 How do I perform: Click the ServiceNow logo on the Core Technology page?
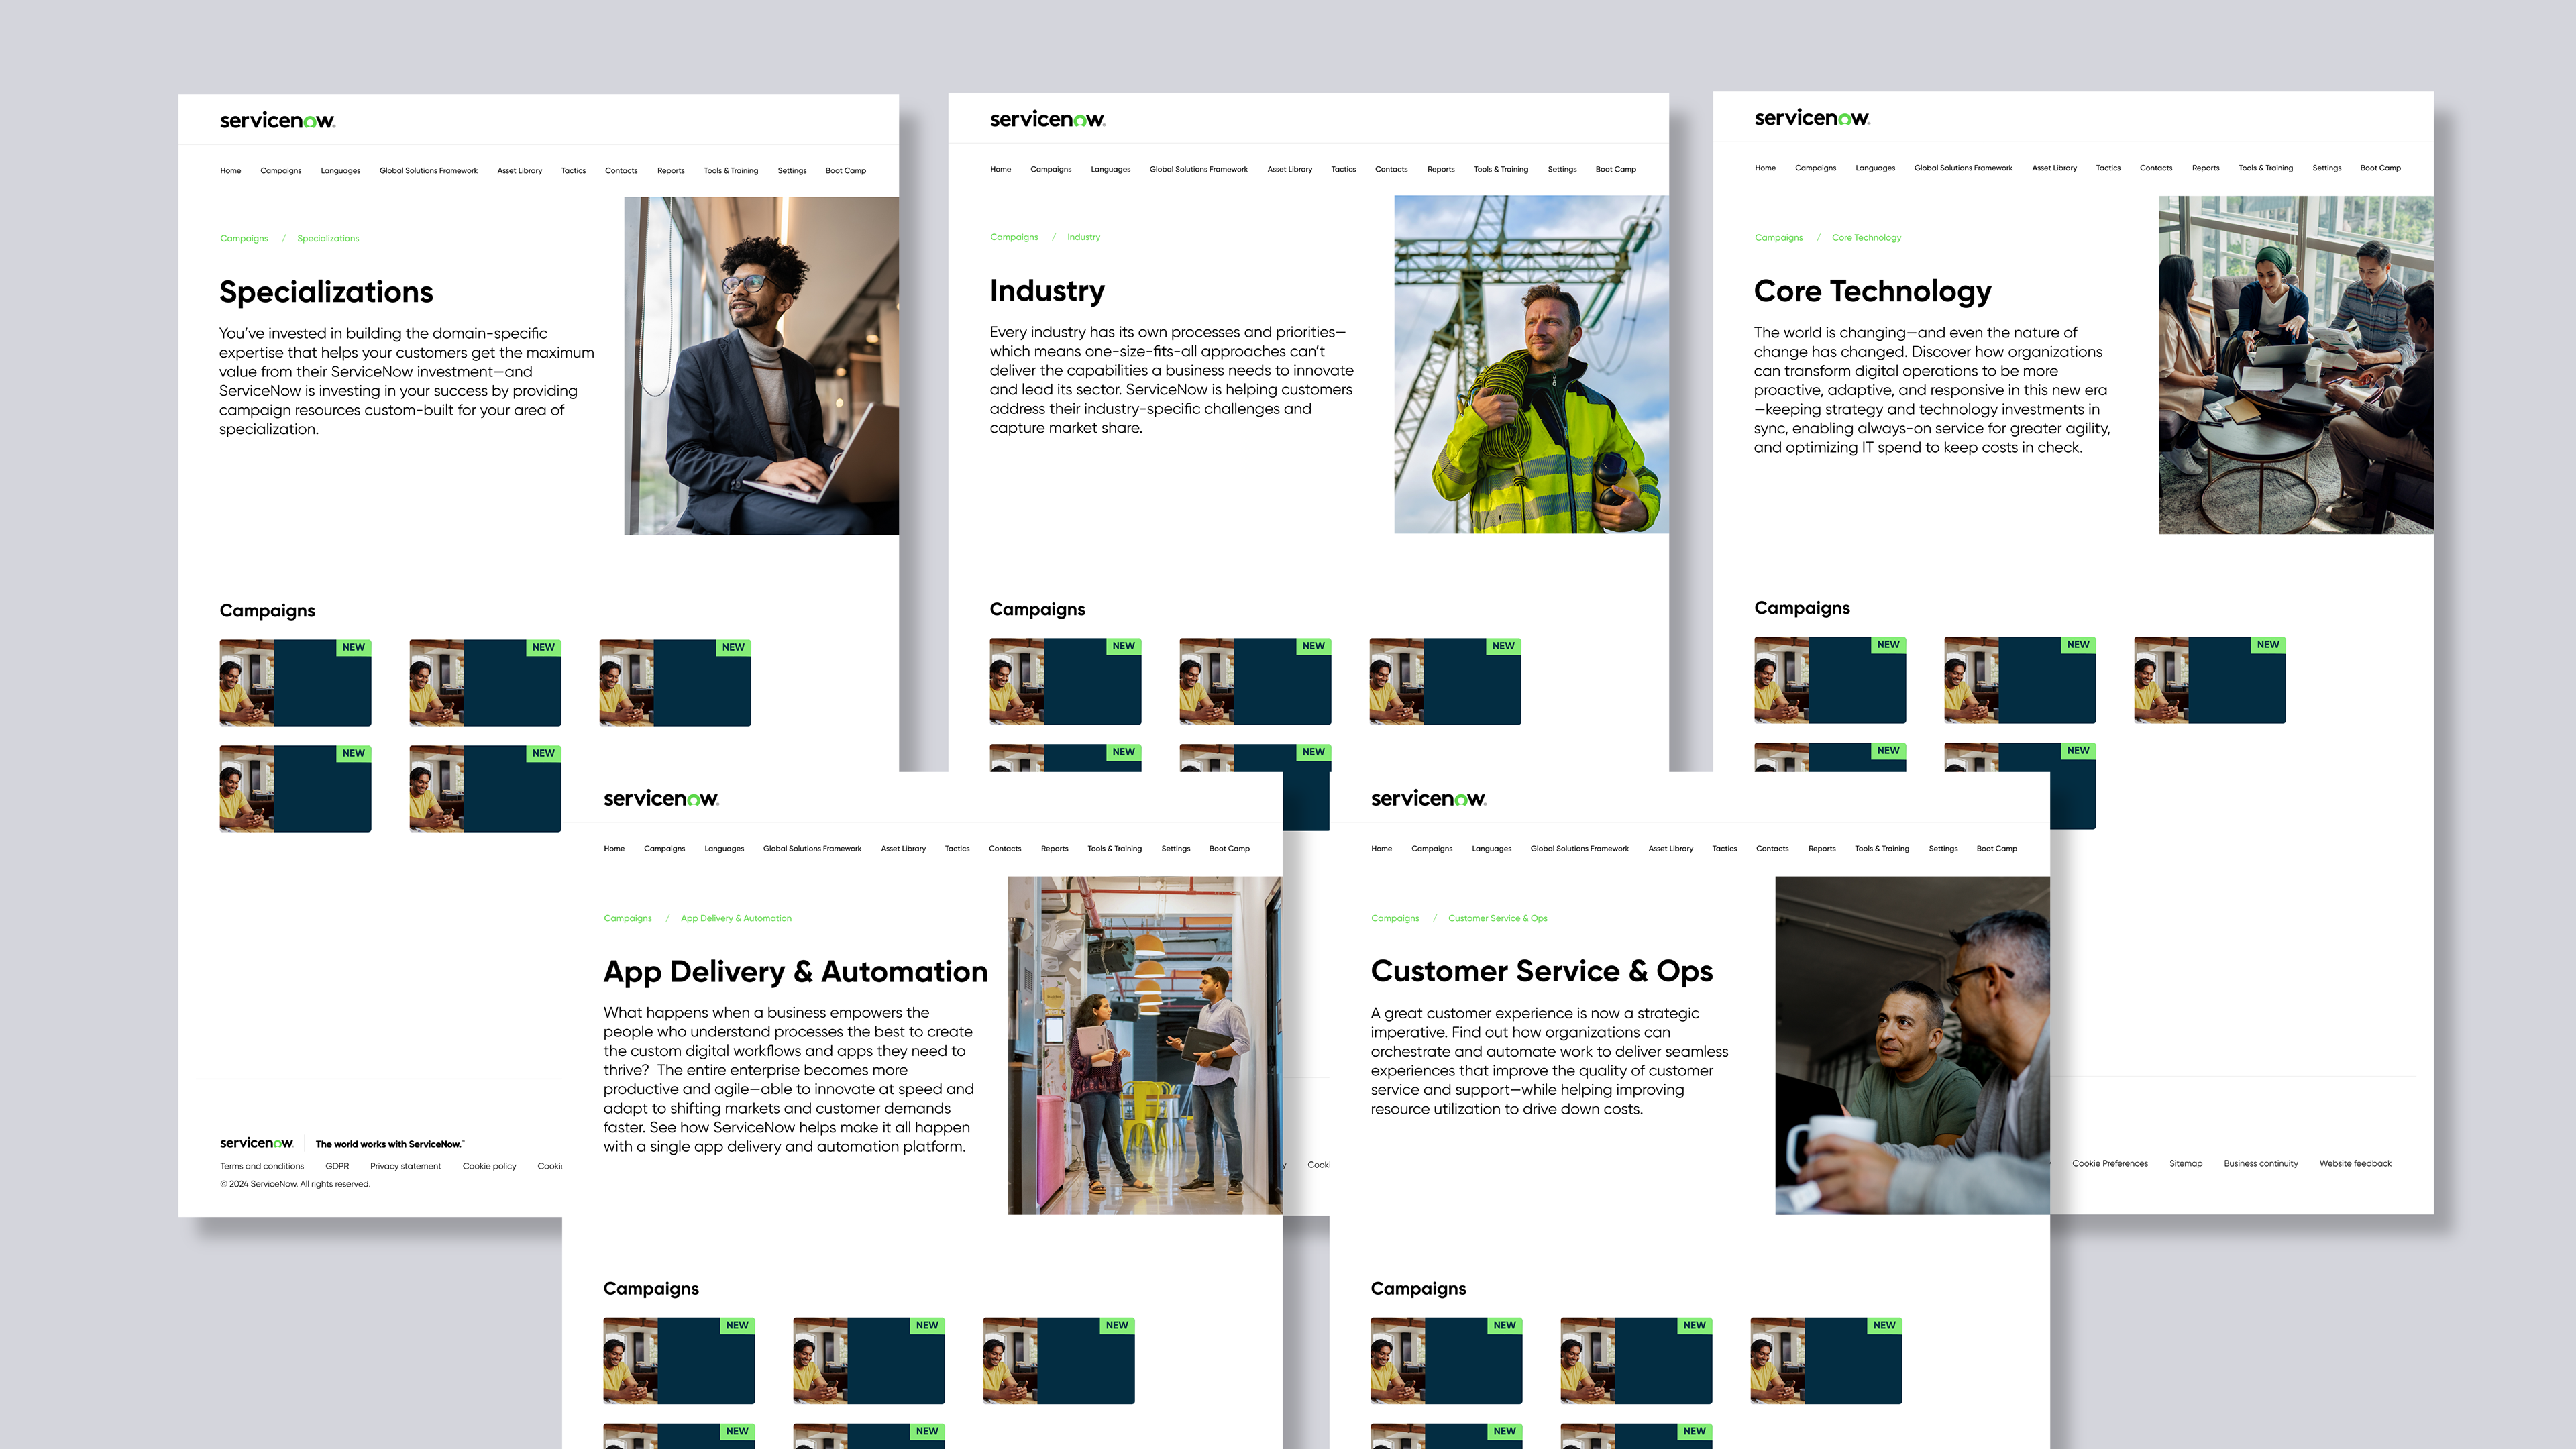coord(1812,118)
